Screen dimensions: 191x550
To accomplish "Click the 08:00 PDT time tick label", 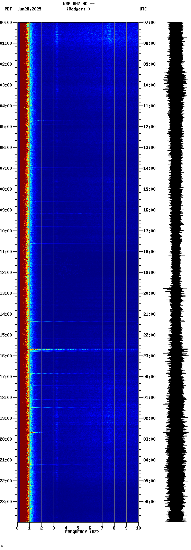I will click(6, 189).
